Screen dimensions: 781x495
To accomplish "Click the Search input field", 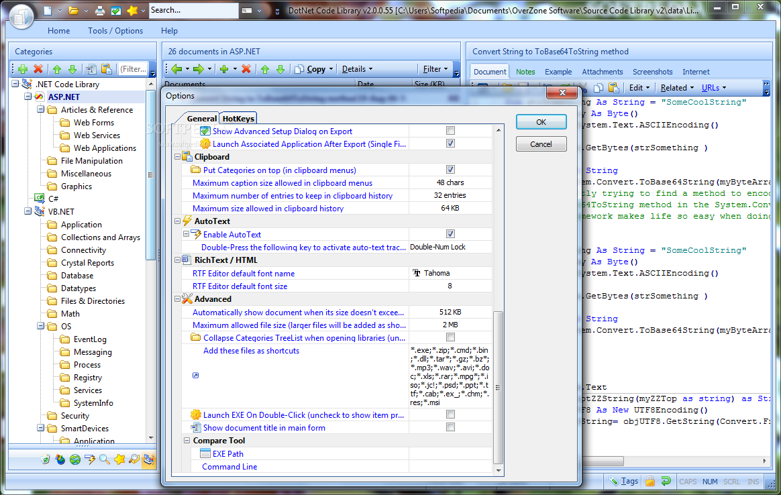I will pyautogui.click(x=193, y=10).
